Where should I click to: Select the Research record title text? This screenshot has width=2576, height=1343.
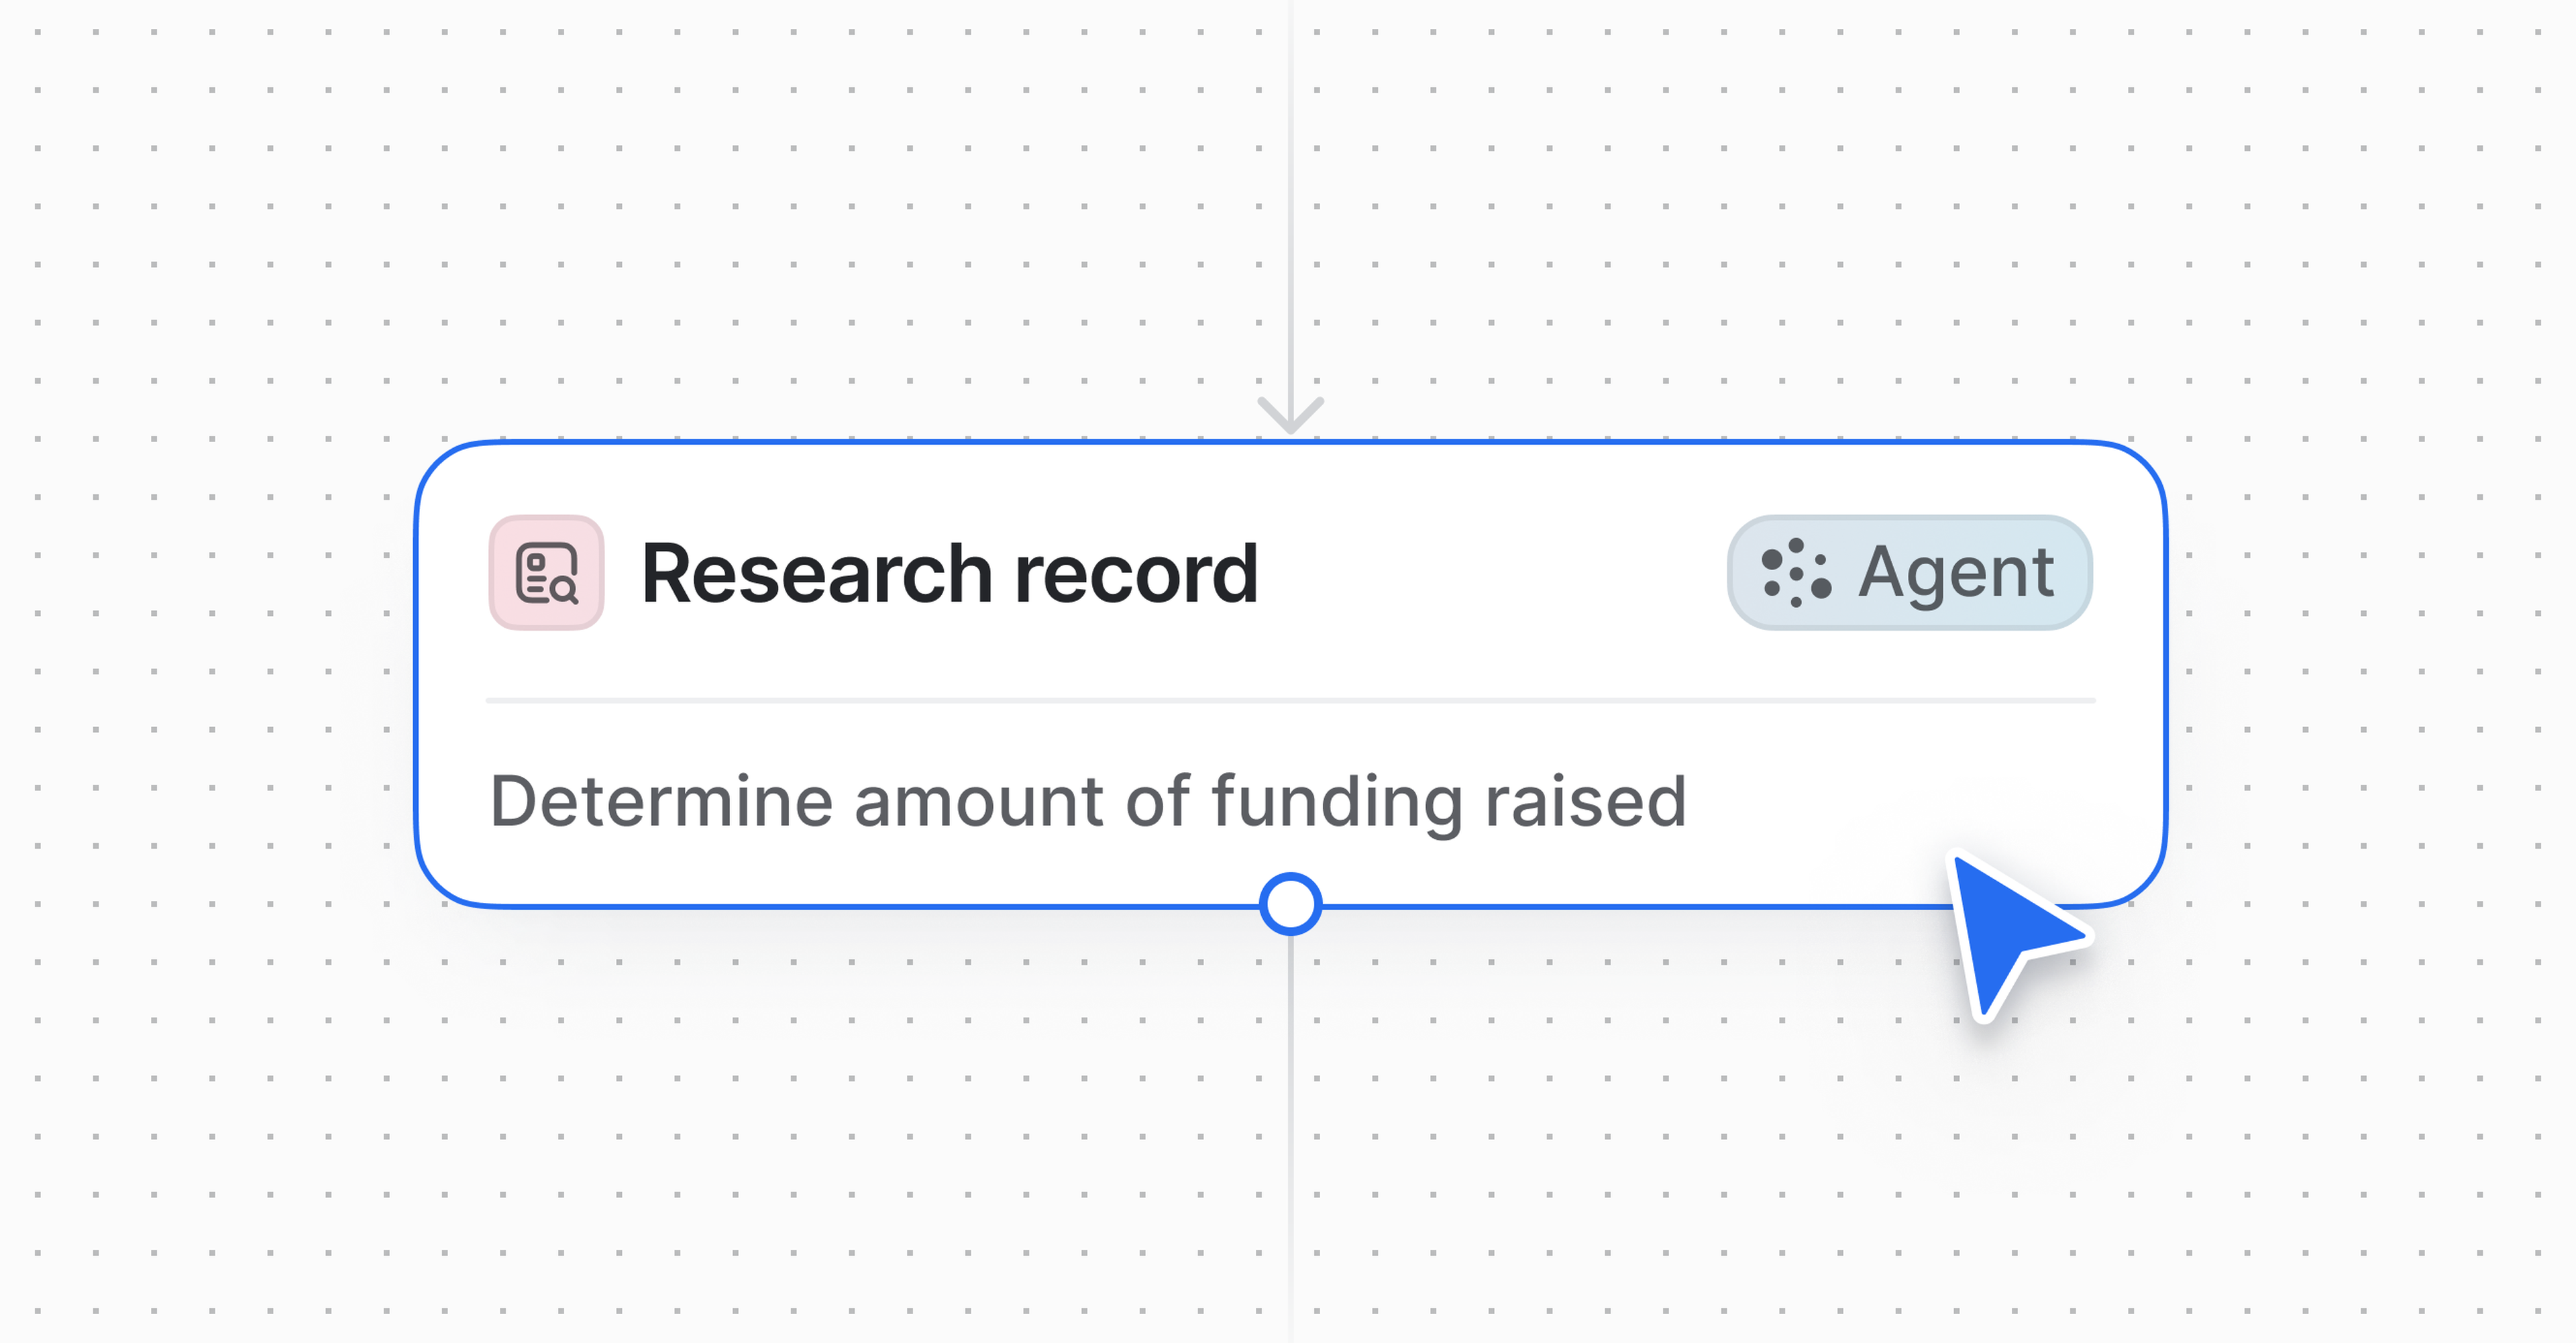coord(949,574)
